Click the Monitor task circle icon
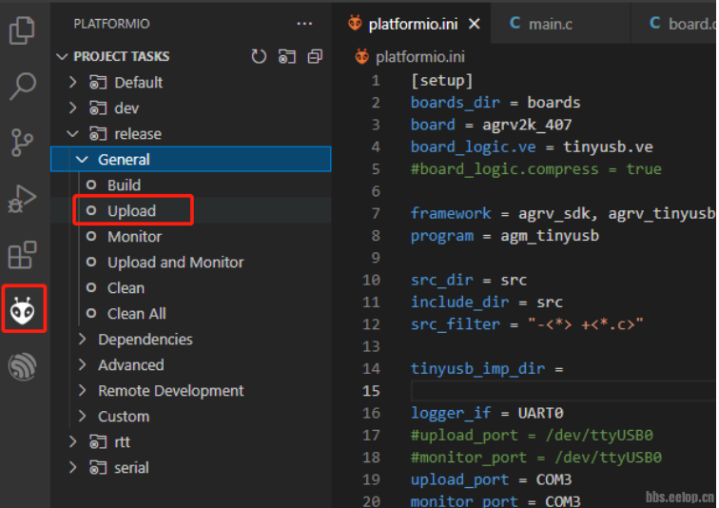The image size is (719, 508). point(91,236)
